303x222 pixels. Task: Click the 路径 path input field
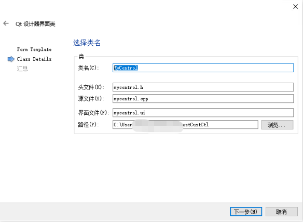[x=185, y=125]
